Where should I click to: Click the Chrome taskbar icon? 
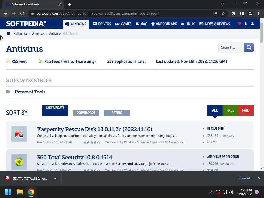[31, 192]
